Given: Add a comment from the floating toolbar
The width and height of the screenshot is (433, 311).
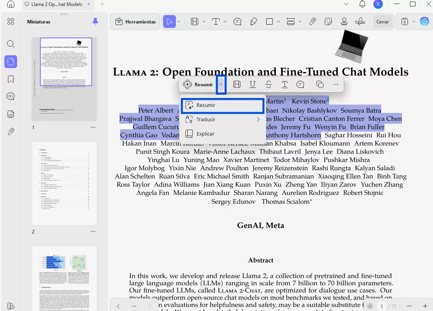Looking at the screenshot, I should coord(300,84).
